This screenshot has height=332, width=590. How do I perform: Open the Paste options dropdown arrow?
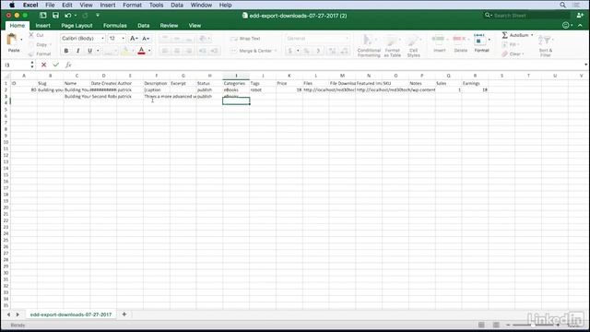coord(21,40)
